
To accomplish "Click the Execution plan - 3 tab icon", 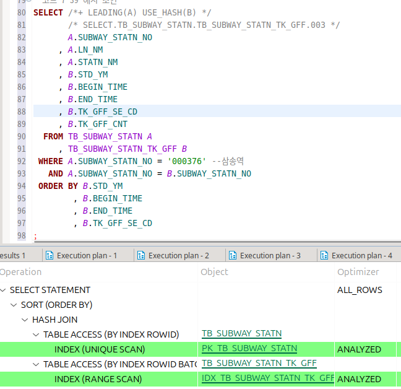I will pyautogui.click(x=232, y=255).
